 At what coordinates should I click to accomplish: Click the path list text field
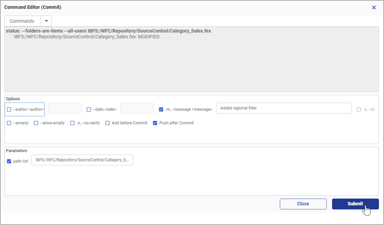[x=82, y=160]
